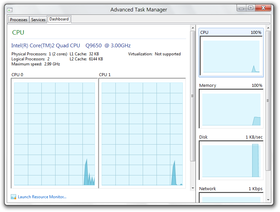280x212 pixels.
Task: Click the main panel scroll up arrow
Action: click(193, 28)
